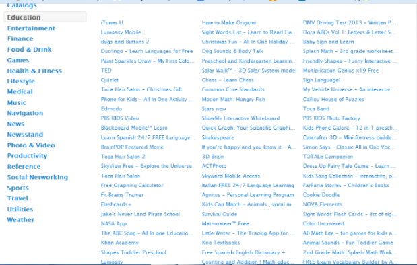The height and width of the screenshot is (265, 417).
Task: Select the Utilities category
Action: (x=20, y=209)
